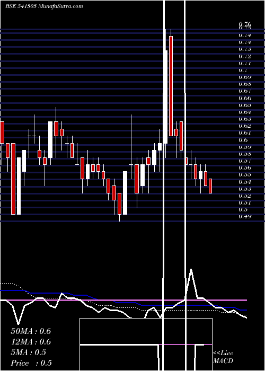Click the 0.5 price axis label

243,209
